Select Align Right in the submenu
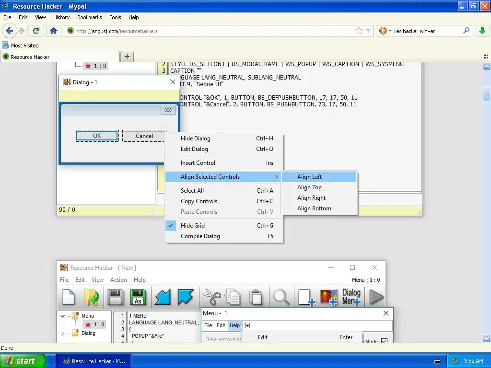Screen dimensions: 491x368 [x=319, y=198]
